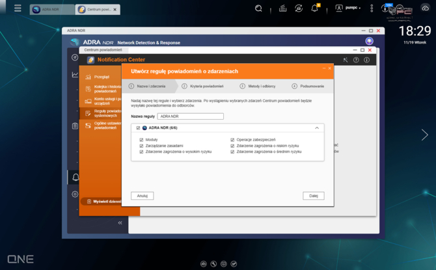Select Ogólne ustawienia powiadomień menu item
The image size is (436, 270).
point(101,126)
